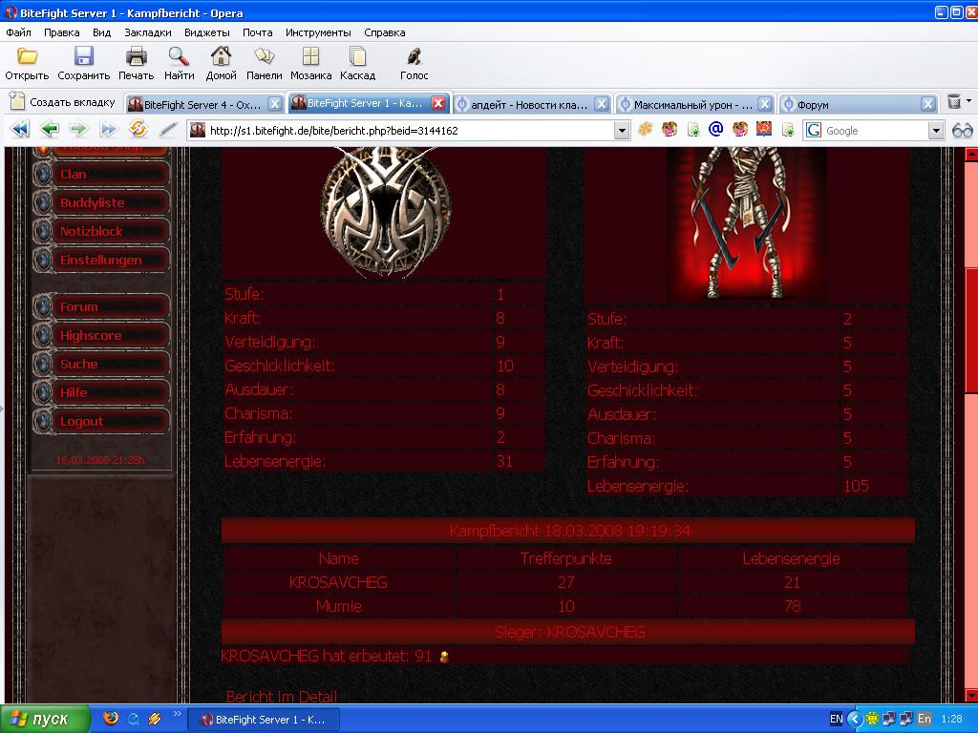Click the green back arrow
Image resolution: width=978 pixels, height=733 pixels.
pyautogui.click(x=50, y=130)
